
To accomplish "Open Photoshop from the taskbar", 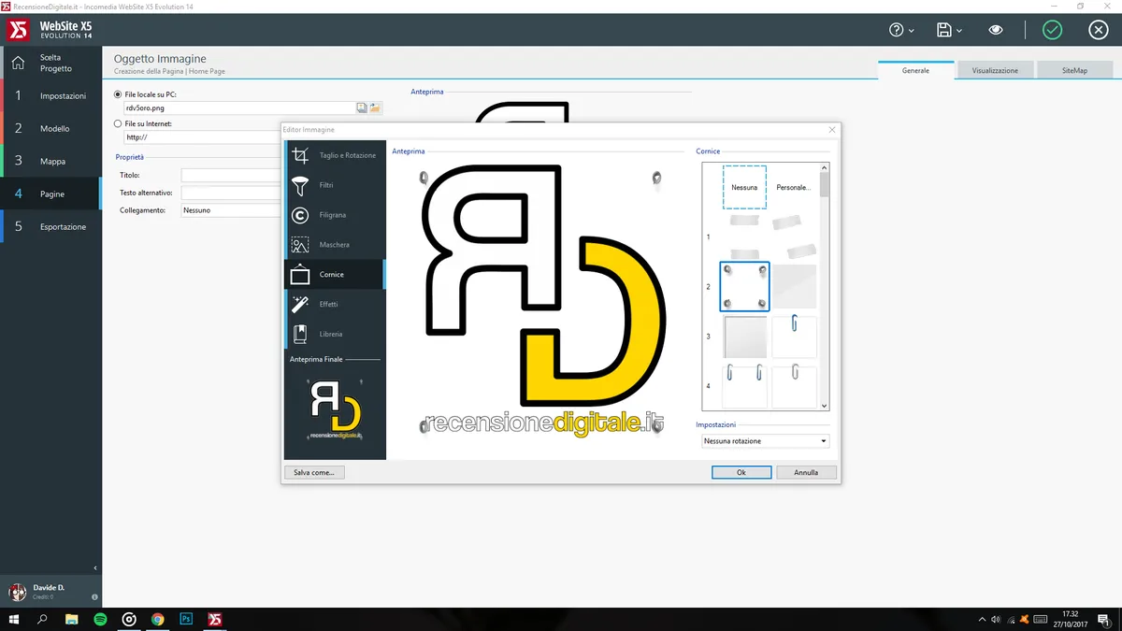I will point(186,619).
